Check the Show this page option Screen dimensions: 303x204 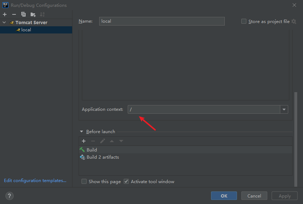coord(84,181)
